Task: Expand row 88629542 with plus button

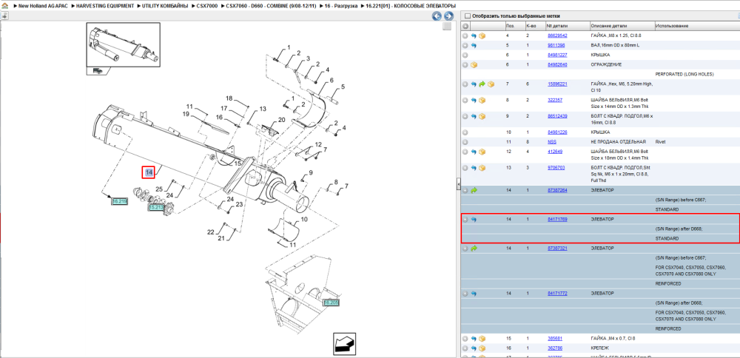Action: 465,36
